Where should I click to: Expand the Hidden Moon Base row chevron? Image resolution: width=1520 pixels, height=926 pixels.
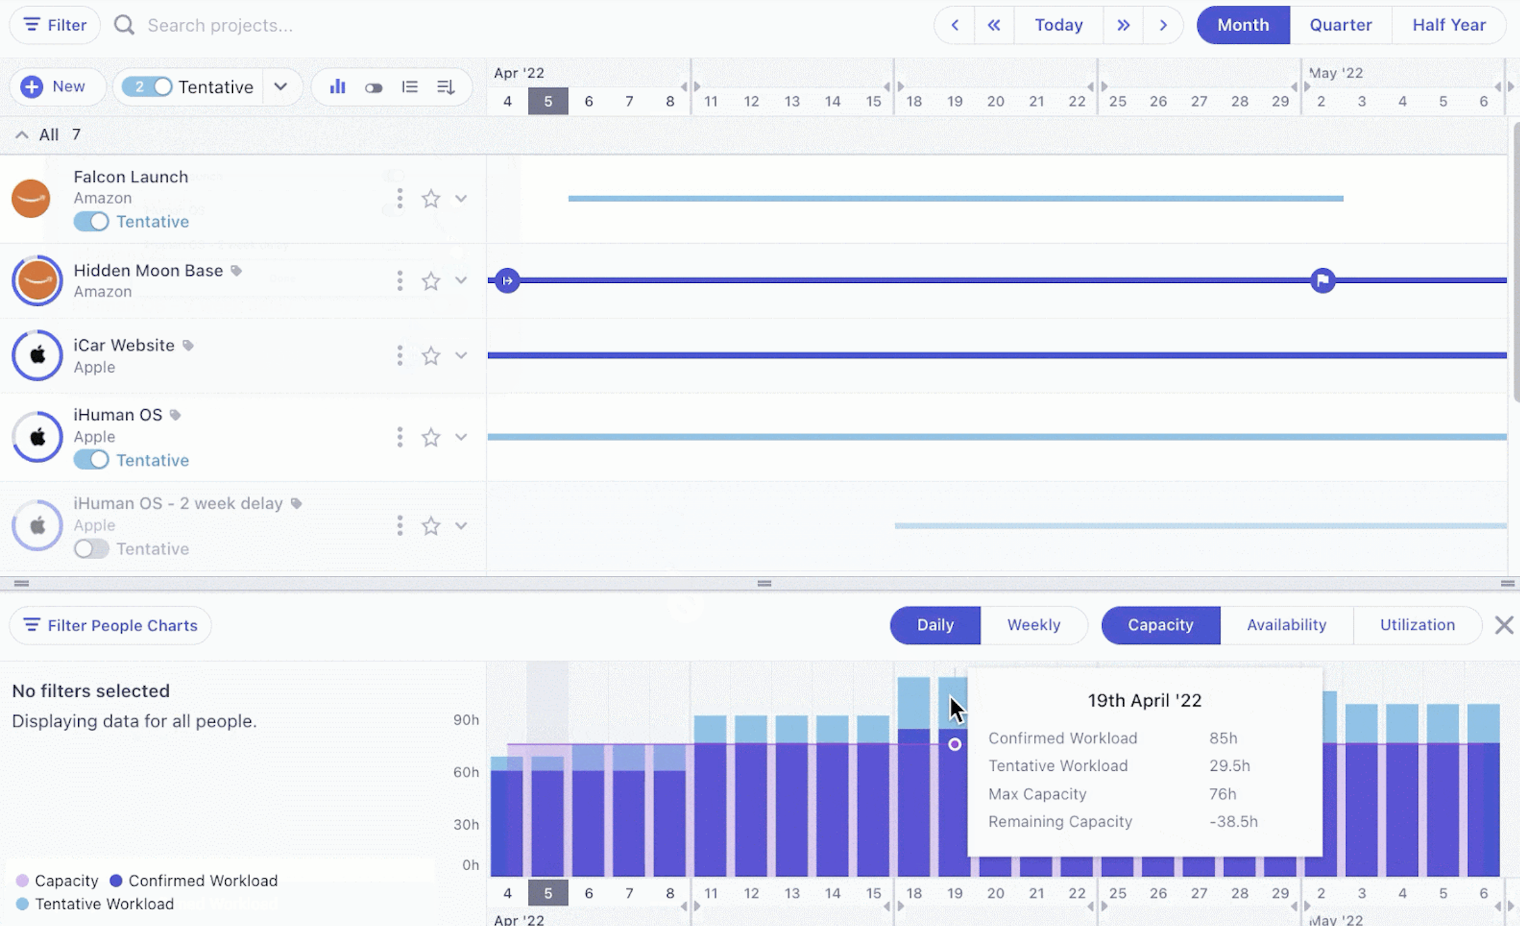pos(460,280)
